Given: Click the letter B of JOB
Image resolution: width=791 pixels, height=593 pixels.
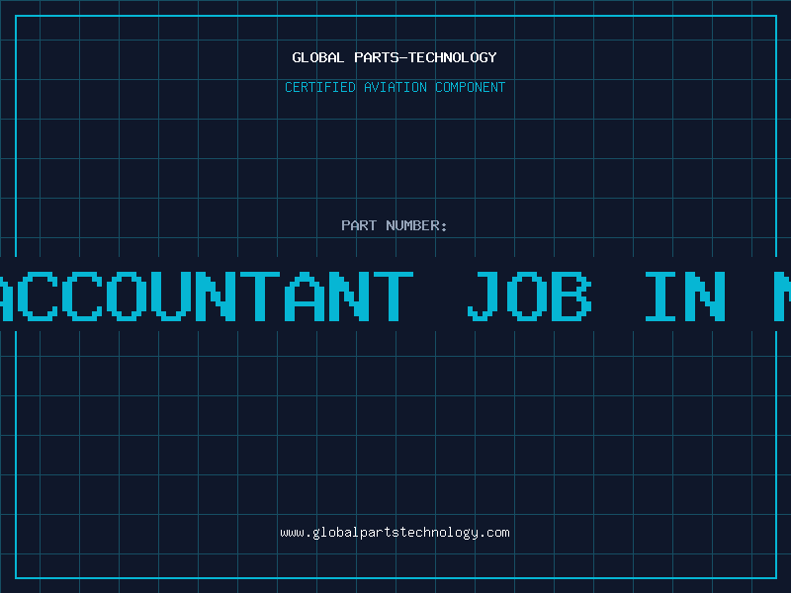Looking at the screenshot, I should (x=572, y=296).
